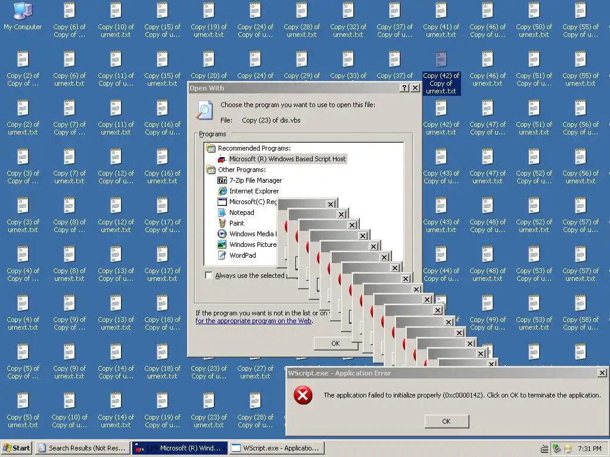Select desktop file Copy (12) of urnext.txt
Viewport: 610px width, 457px height.
116,215
